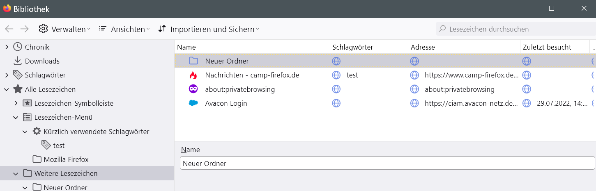Open the Verwalten menu

(x=65, y=29)
